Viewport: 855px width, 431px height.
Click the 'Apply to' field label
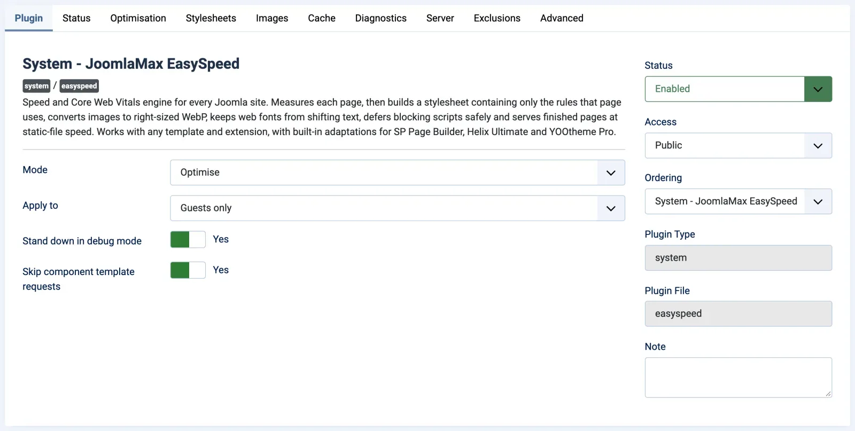pyautogui.click(x=40, y=206)
